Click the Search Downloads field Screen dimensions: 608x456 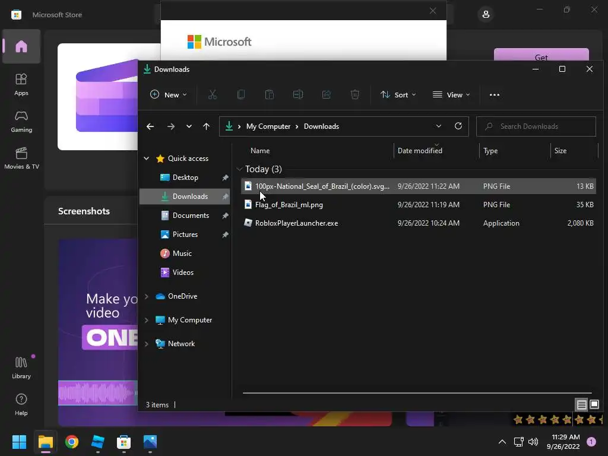[x=536, y=126]
